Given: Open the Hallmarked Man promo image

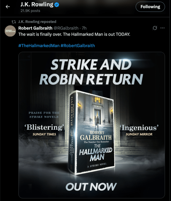Looking at the screenshot, I should pyautogui.click(x=92, y=125).
